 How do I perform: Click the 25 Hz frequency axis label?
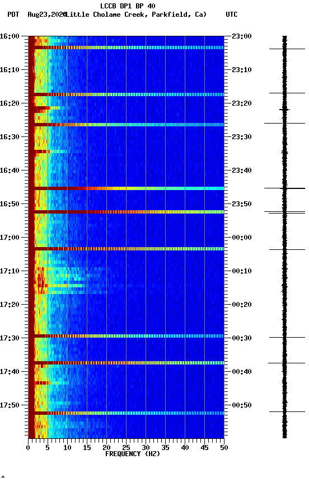coord(126,448)
